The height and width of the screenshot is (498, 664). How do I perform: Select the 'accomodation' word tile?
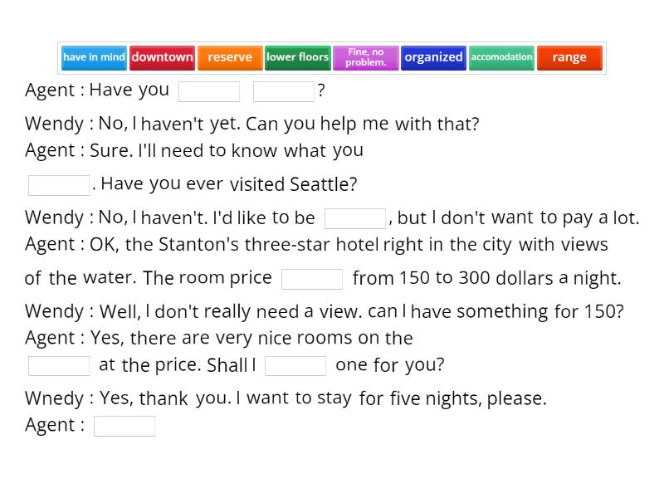(501, 57)
